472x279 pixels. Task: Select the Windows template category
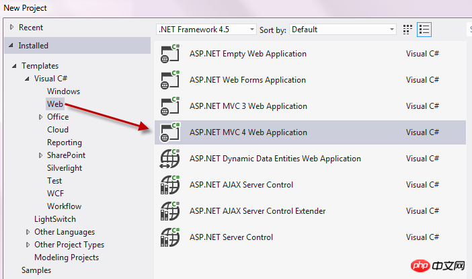63,91
